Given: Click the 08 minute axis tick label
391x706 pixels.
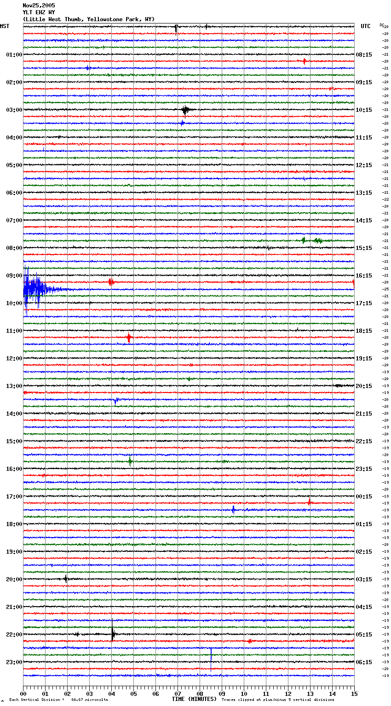Looking at the screenshot, I should pos(200,694).
